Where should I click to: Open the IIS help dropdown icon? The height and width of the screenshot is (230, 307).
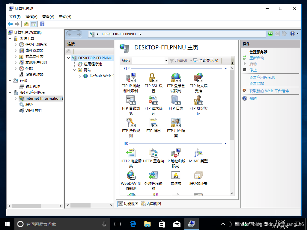pyautogui.click(x=294, y=34)
